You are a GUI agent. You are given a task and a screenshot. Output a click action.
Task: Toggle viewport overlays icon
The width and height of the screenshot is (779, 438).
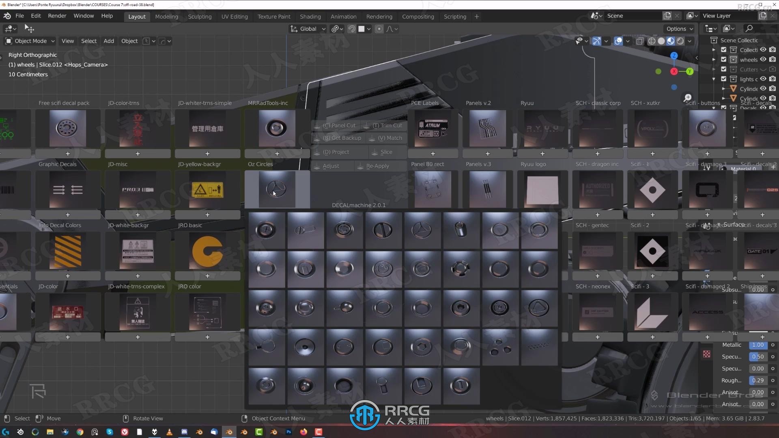(x=618, y=41)
